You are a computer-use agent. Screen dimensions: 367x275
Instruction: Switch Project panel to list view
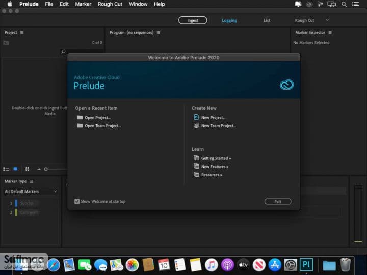[6, 169]
